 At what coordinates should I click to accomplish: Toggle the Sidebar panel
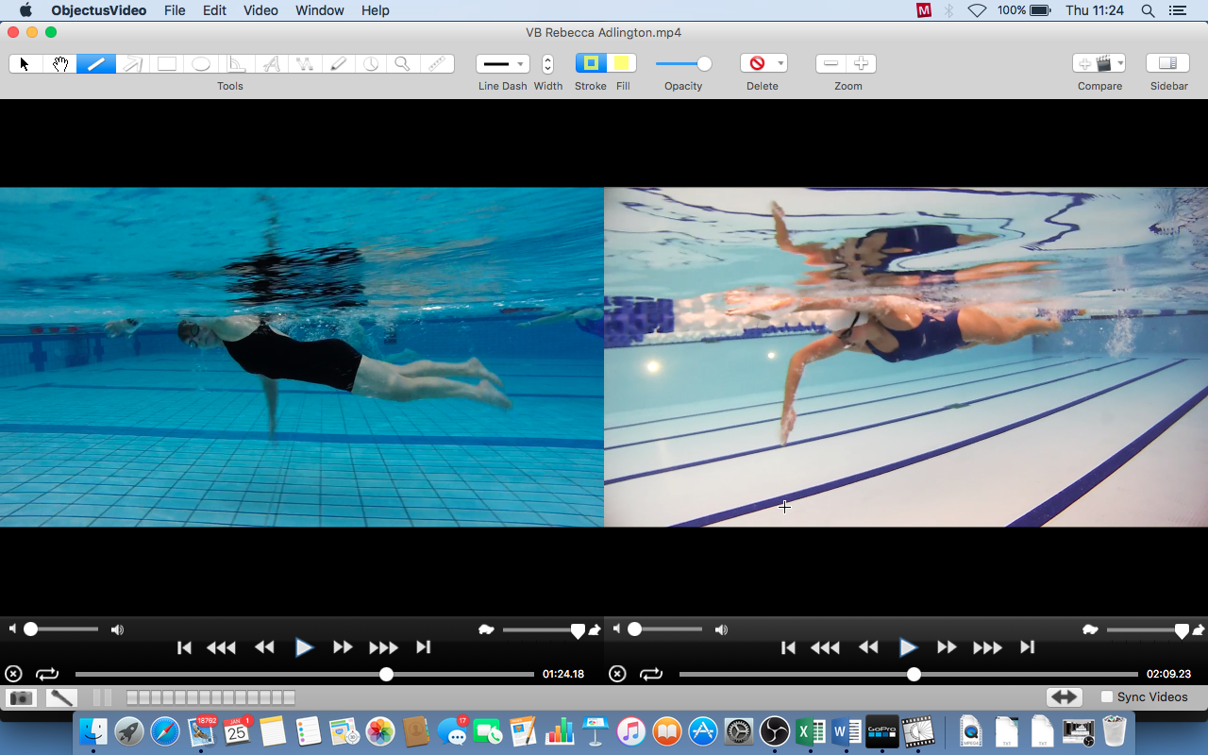(1167, 63)
